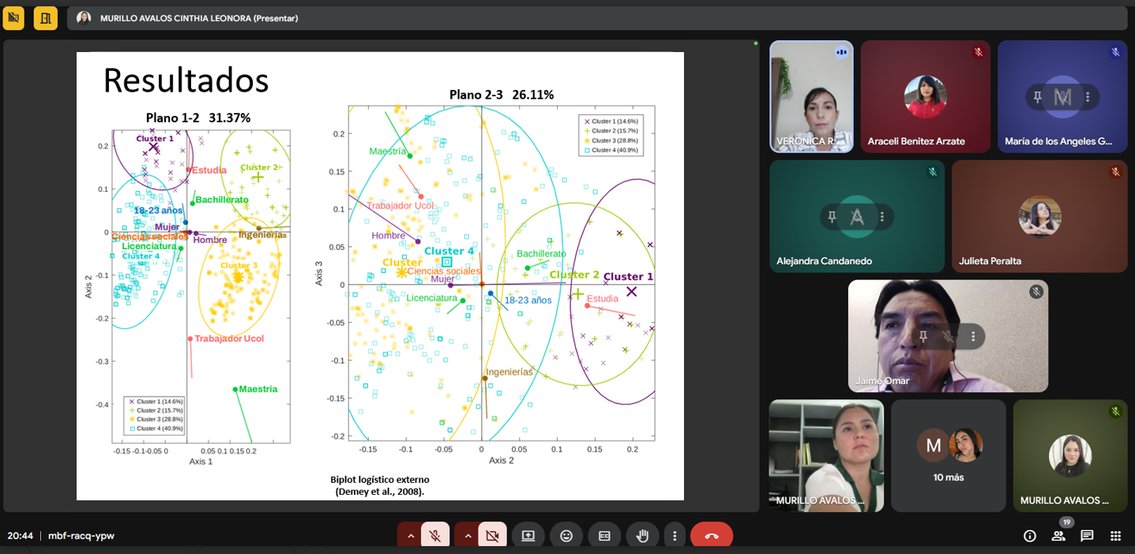Open three-dot menu on Jaime Omar tile
The image size is (1135, 554).
pos(973,337)
